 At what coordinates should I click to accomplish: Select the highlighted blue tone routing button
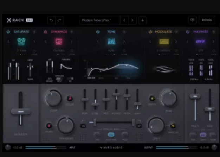[111, 135]
